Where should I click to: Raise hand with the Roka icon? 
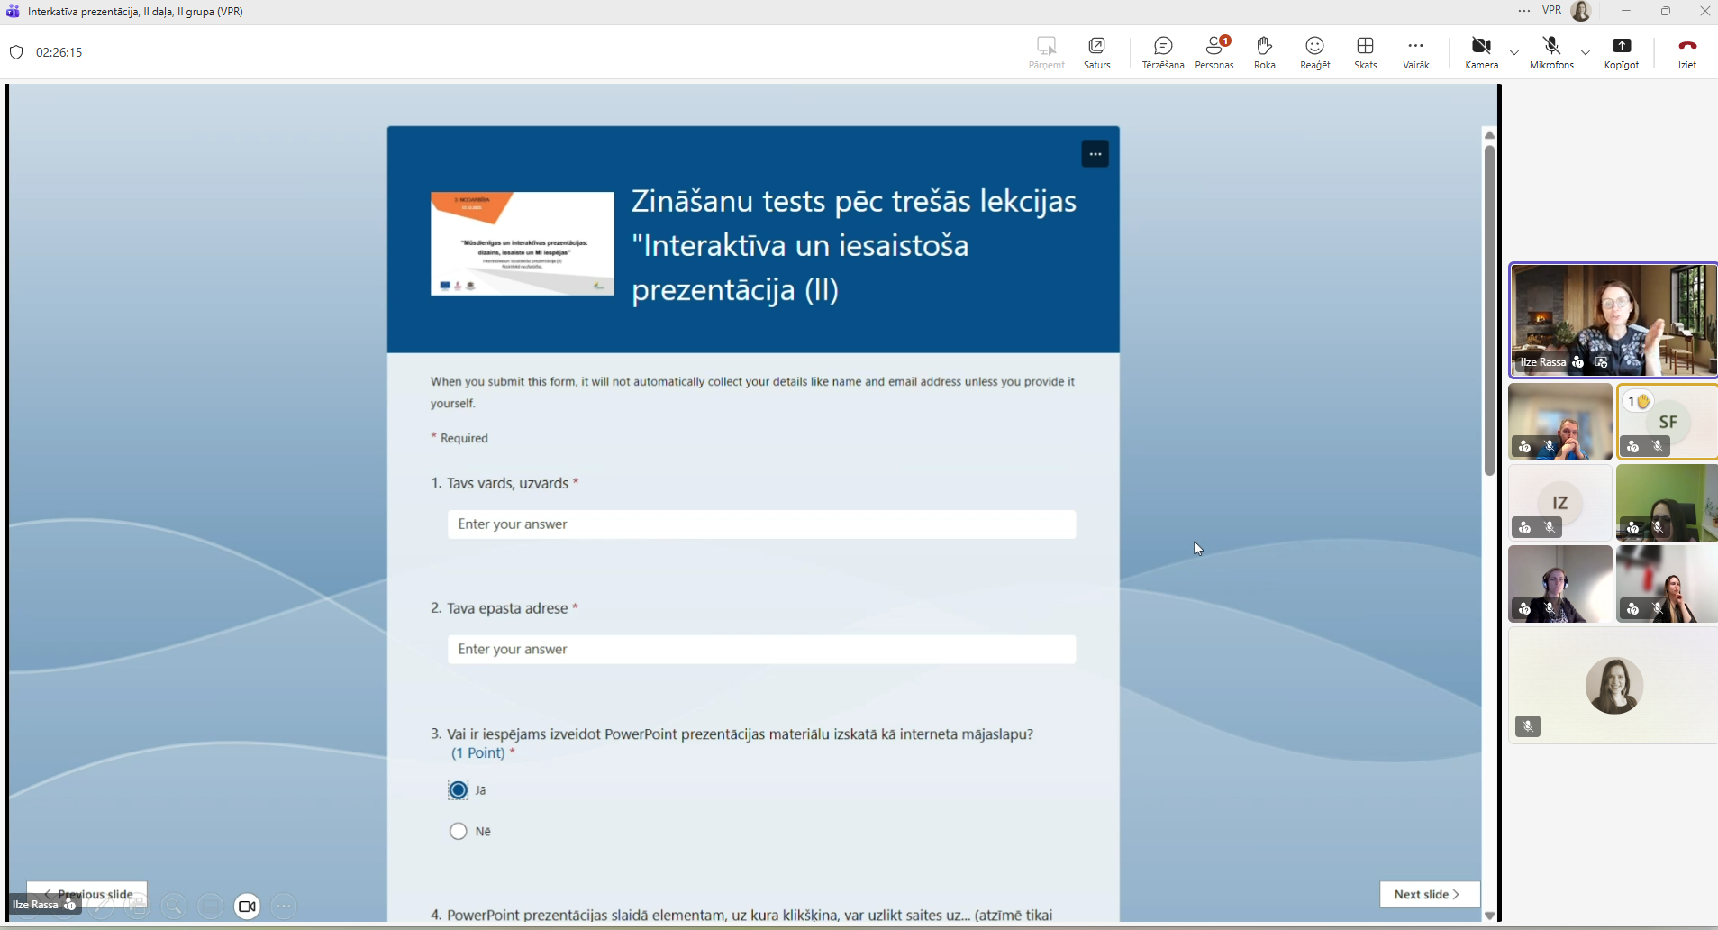(1264, 52)
